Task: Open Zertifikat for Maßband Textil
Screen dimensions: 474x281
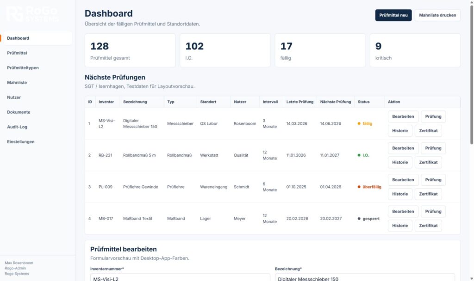Action: [x=428, y=226]
